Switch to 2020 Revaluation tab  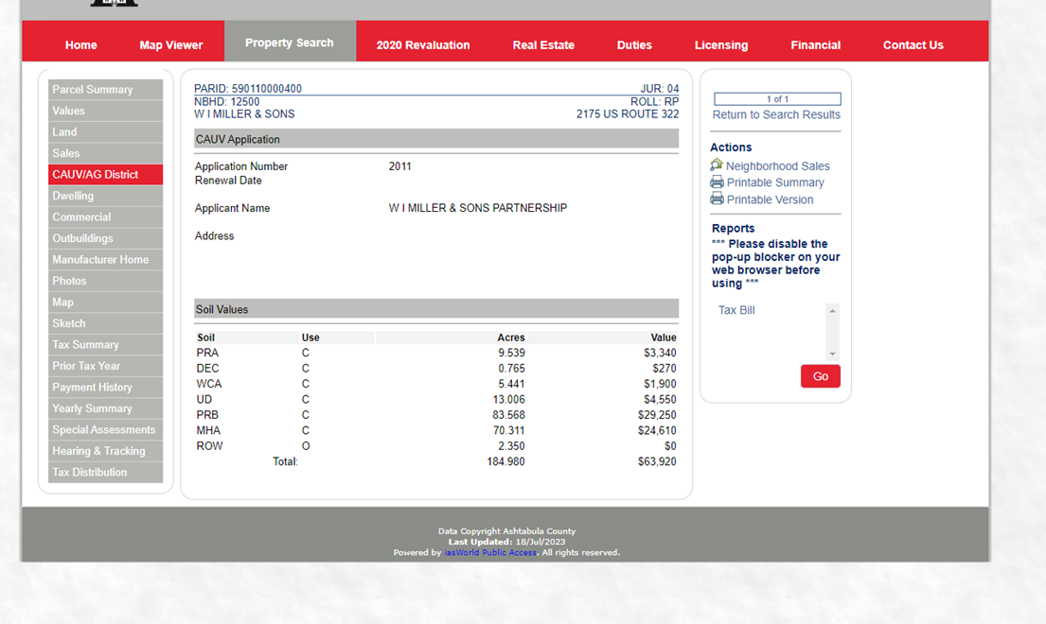[x=422, y=44]
